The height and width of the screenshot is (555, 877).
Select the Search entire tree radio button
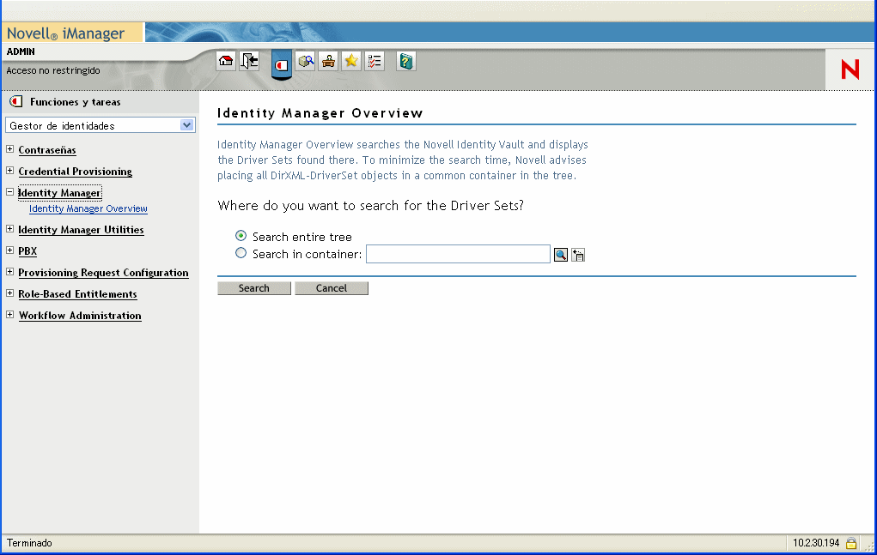(241, 236)
